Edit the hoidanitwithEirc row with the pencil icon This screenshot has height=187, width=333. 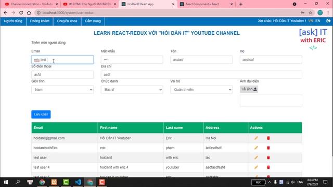(x=256, y=148)
